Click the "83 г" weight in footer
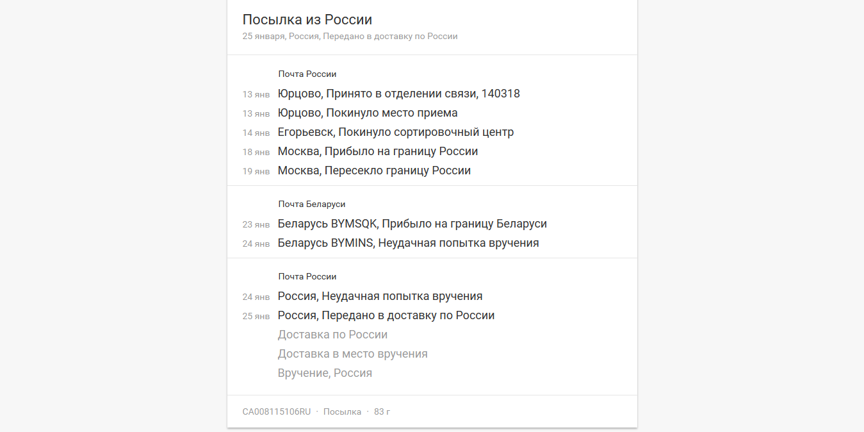This screenshot has height=432, width=864. coord(382,411)
